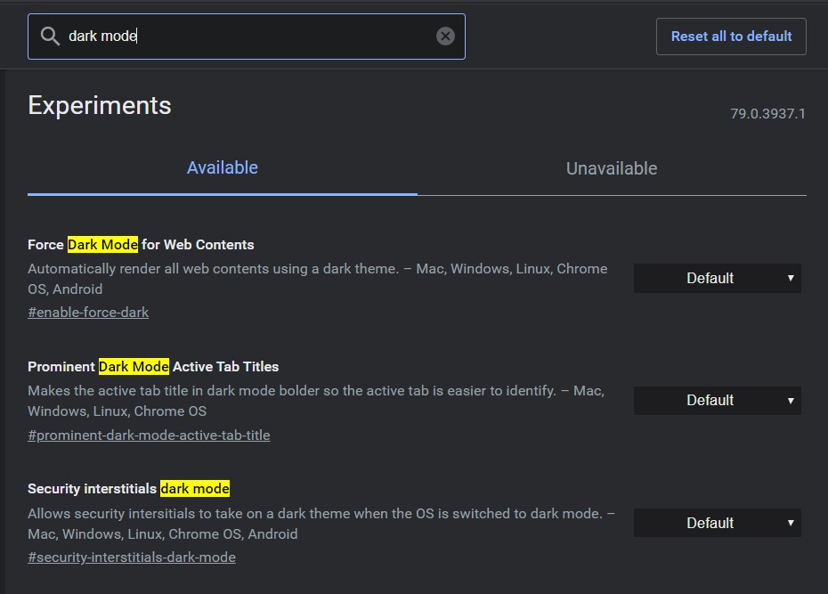Click the Security interstitials dark mode heading

129,488
